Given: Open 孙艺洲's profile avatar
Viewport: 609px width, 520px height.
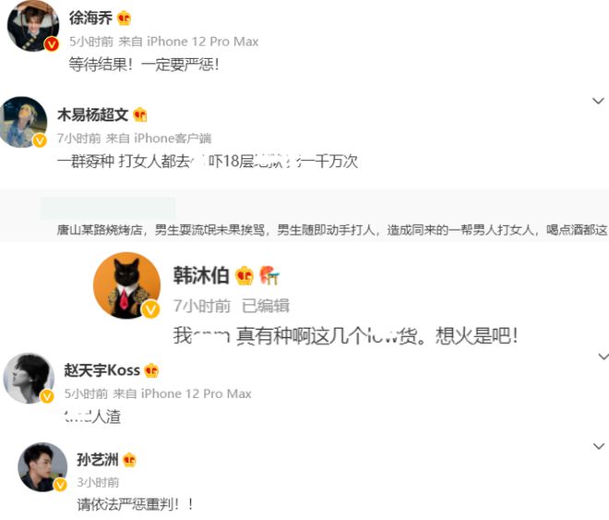Looking at the screenshot, I should tap(42, 467).
